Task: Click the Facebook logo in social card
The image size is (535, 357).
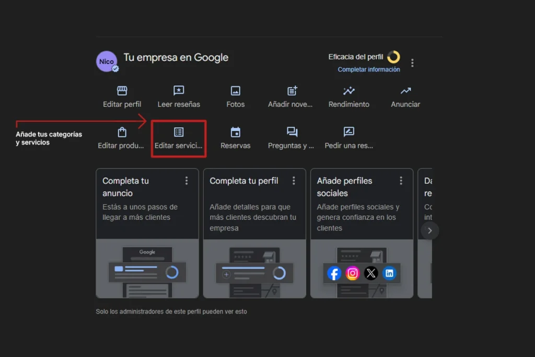Action: pyautogui.click(x=334, y=273)
